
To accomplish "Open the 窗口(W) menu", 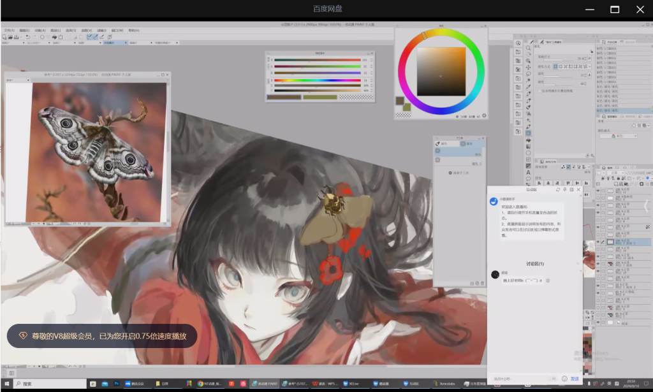I will 117,30.
